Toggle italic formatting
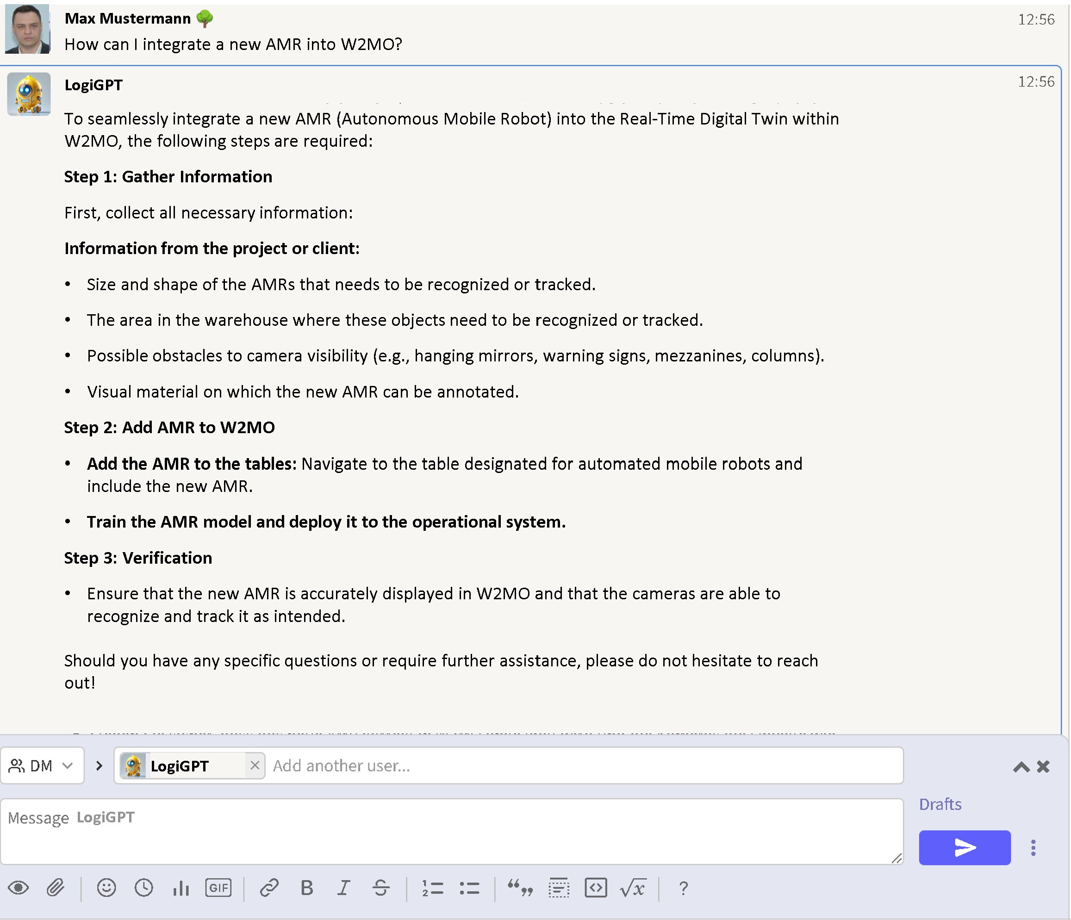1071x920 pixels. click(x=344, y=888)
